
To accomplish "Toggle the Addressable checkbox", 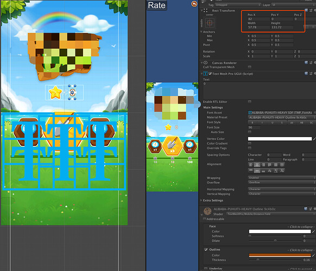I will [x=205, y=219].
